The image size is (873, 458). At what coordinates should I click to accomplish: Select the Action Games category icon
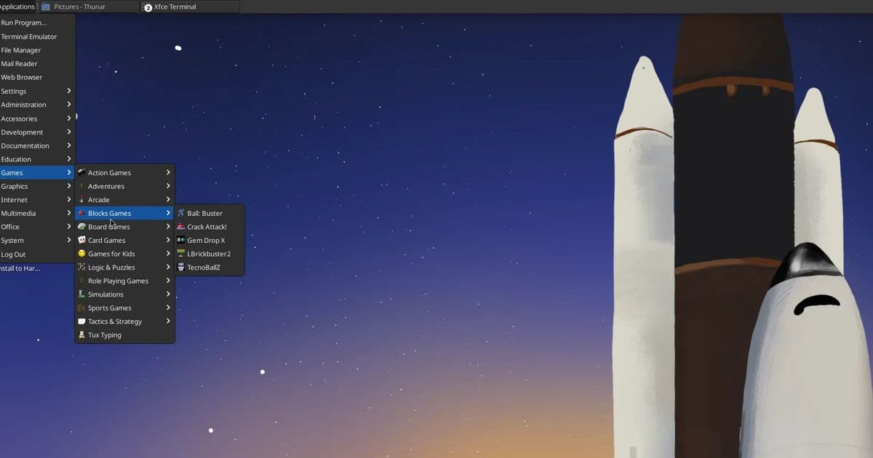(x=81, y=172)
